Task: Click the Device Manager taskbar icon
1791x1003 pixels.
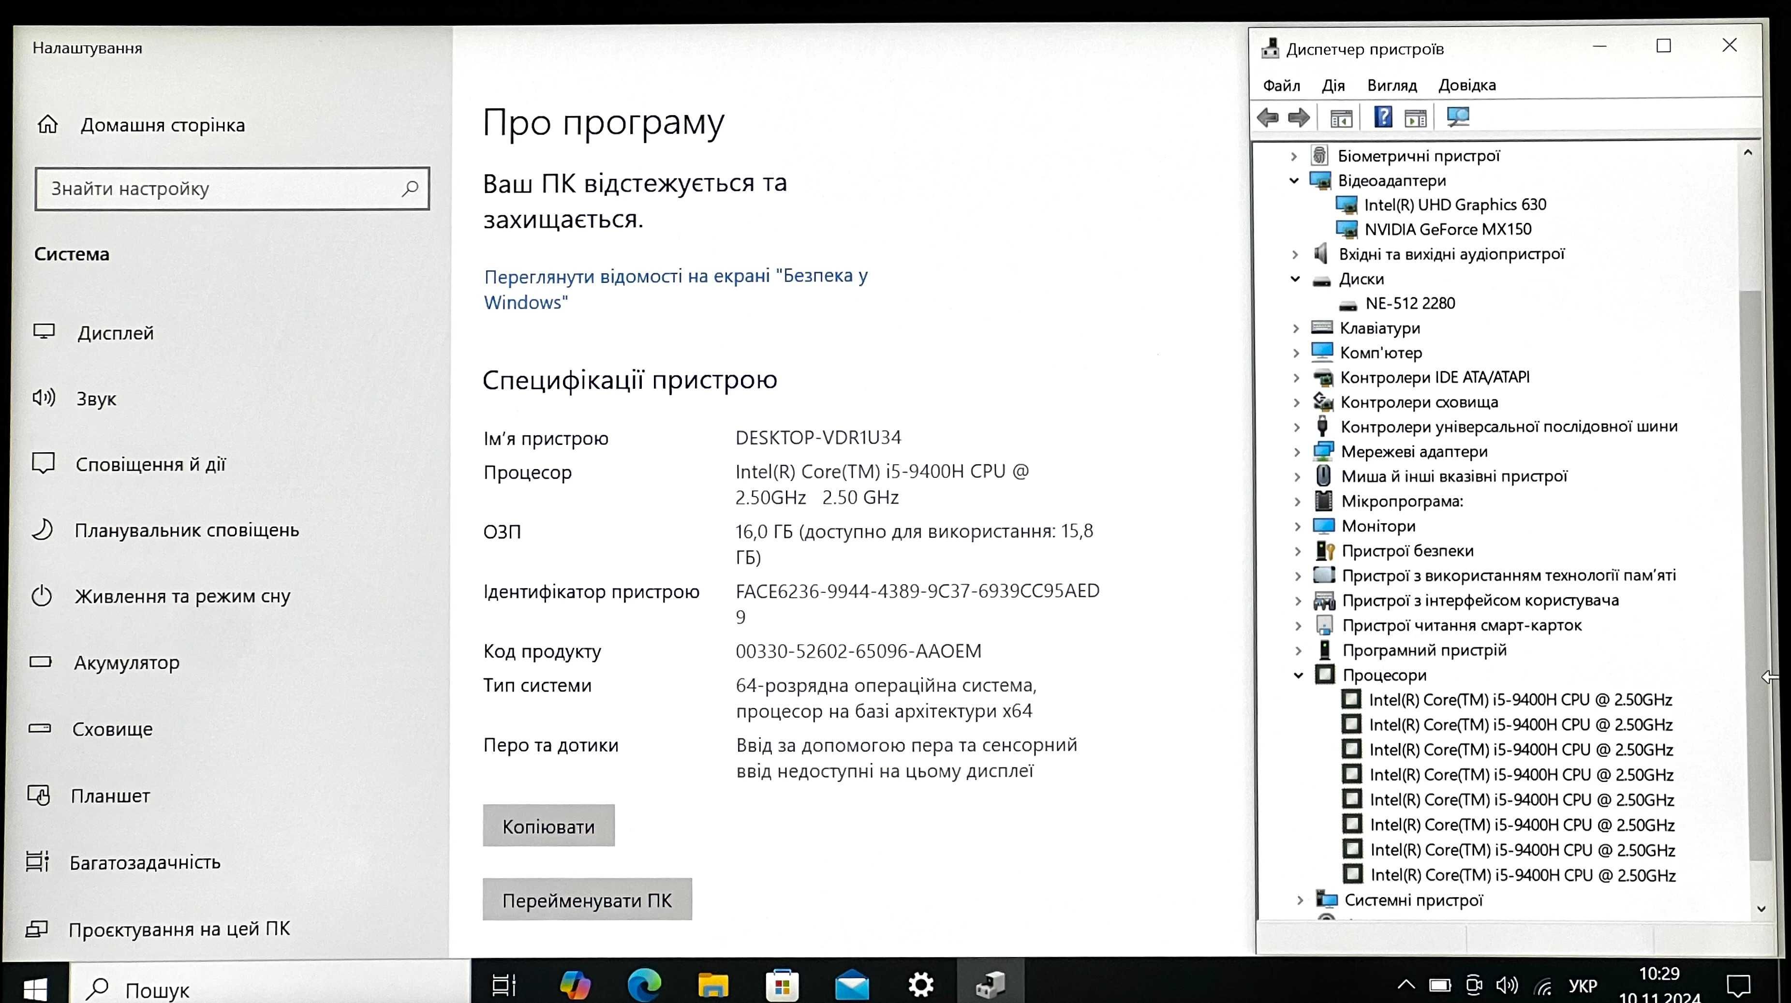Action: point(990,984)
